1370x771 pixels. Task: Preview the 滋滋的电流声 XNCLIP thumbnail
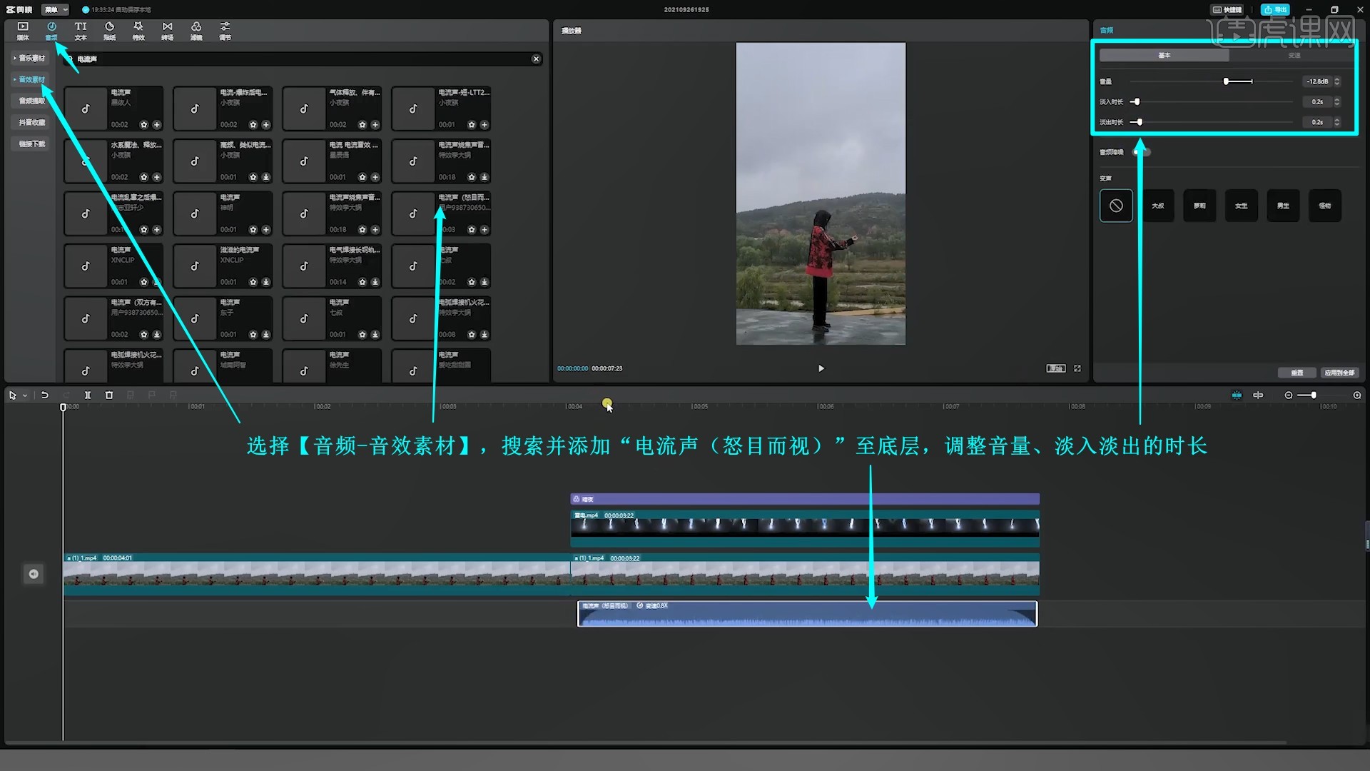[x=195, y=266]
